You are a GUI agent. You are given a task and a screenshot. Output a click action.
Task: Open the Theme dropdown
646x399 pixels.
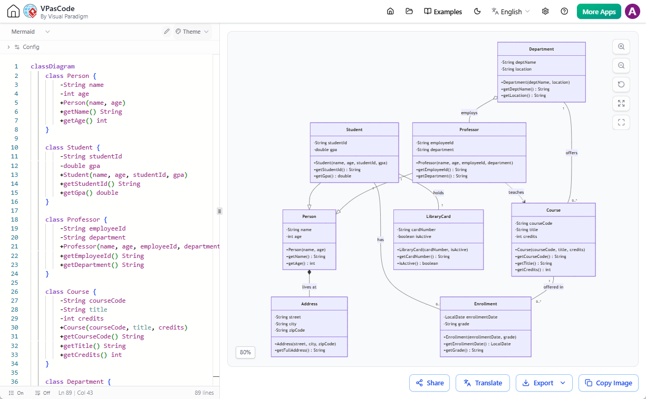(x=192, y=32)
